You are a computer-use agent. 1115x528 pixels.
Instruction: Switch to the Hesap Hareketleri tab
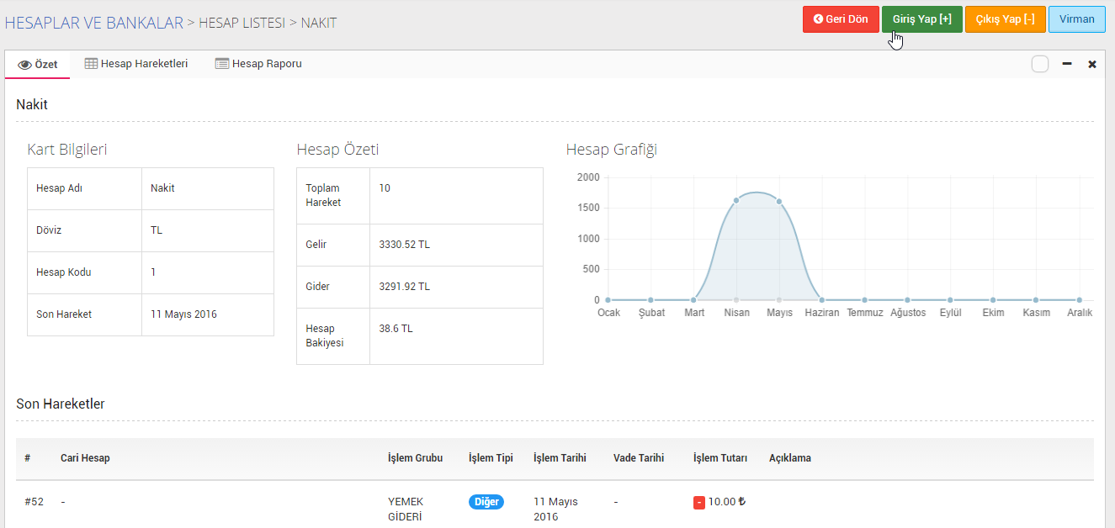[x=136, y=64]
